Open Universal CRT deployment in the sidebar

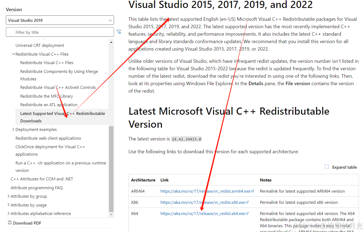pyautogui.click(x=40, y=45)
